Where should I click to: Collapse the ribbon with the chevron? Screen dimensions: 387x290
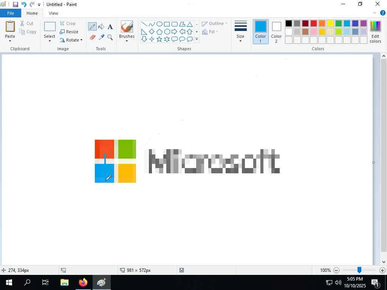(375, 13)
